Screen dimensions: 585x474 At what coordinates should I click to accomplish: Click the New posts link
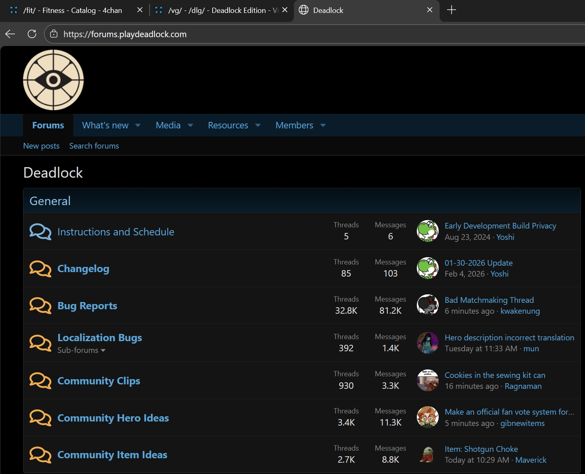[41, 146]
